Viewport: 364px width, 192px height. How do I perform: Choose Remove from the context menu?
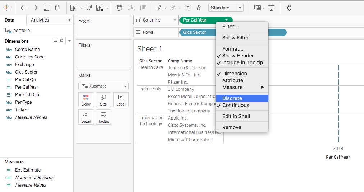[232, 127]
